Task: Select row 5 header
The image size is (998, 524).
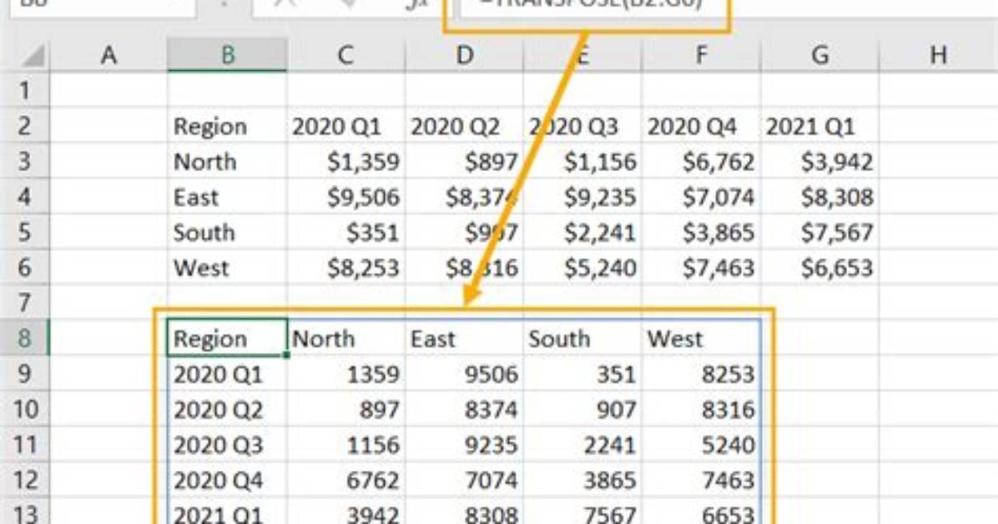Action: click(25, 233)
